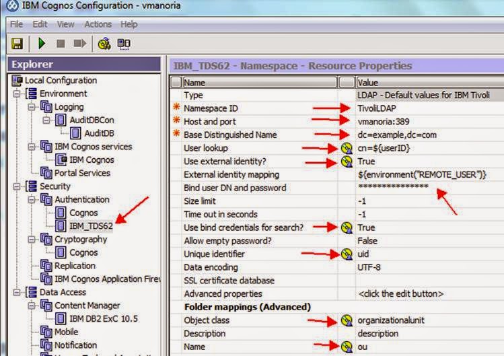Click the Stop square toolbar icon
504x356 pixels.
point(61,44)
